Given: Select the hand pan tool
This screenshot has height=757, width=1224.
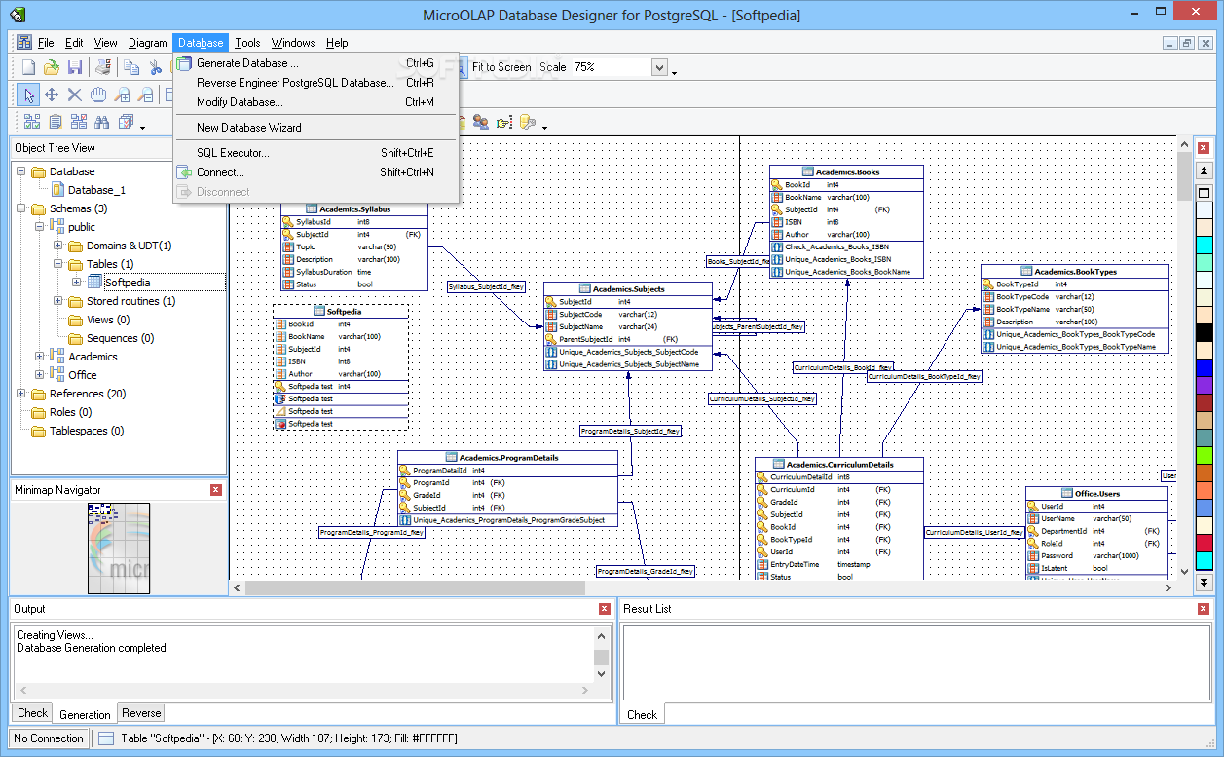Looking at the screenshot, I should click(x=98, y=95).
